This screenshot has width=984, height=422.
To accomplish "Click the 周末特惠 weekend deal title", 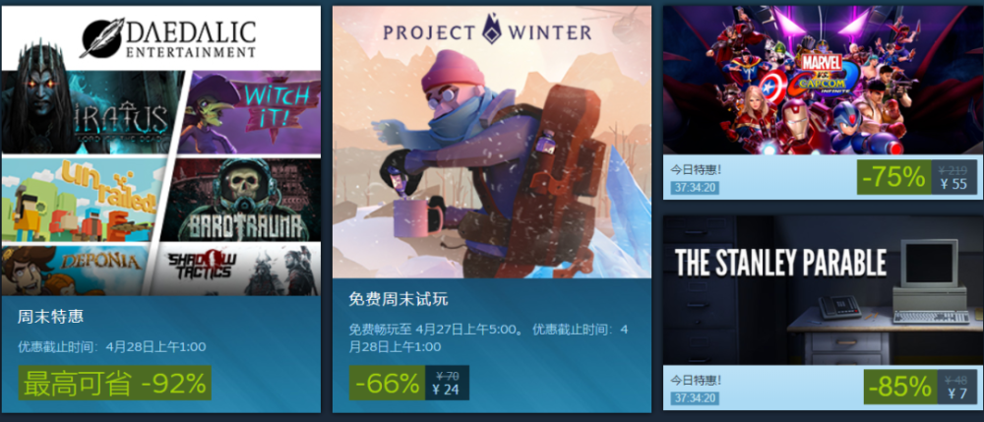I will tap(51, 317).
